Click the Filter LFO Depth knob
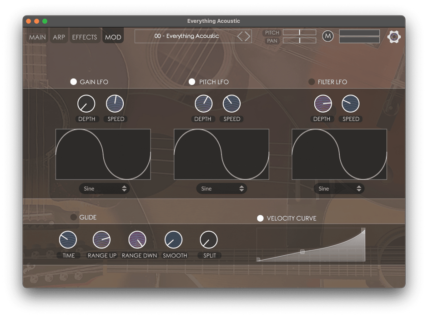The image size is (428, 318). click(x=323, y=104)
